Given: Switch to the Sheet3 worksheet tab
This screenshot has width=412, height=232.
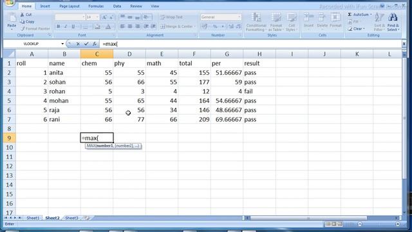Looking at the screenshot, I should click(71, 218).
